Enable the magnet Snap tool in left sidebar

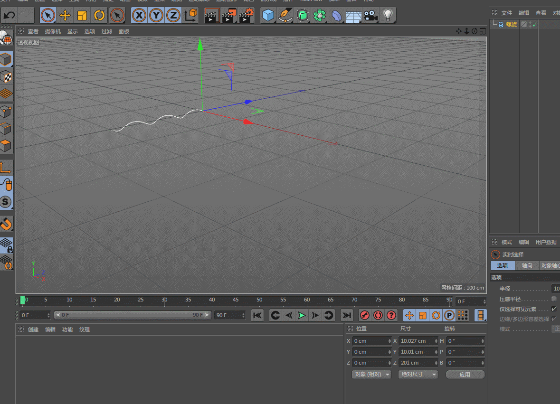[x=6, y=223]
